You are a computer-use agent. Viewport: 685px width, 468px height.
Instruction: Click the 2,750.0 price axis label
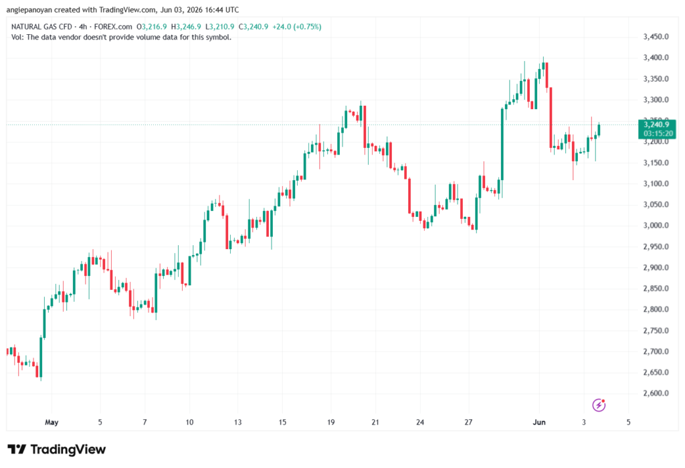click(x=656, y=331)
